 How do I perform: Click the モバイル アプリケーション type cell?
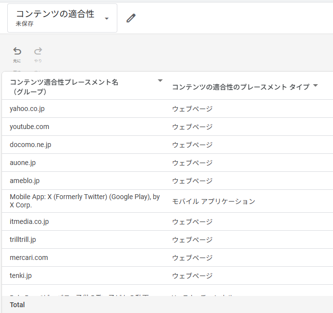click(213, 202)
